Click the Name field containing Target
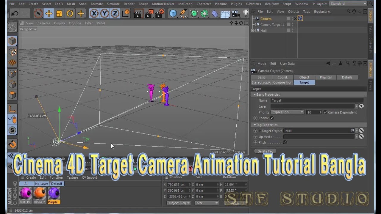This screenshot has height=214, width=381. coord(317,100)
